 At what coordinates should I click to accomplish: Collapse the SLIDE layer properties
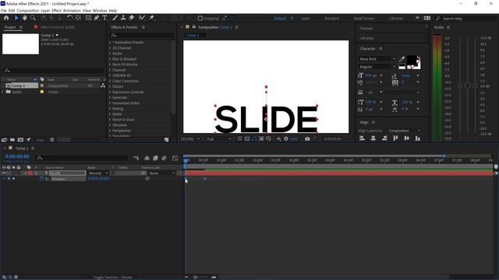point(26,173)
